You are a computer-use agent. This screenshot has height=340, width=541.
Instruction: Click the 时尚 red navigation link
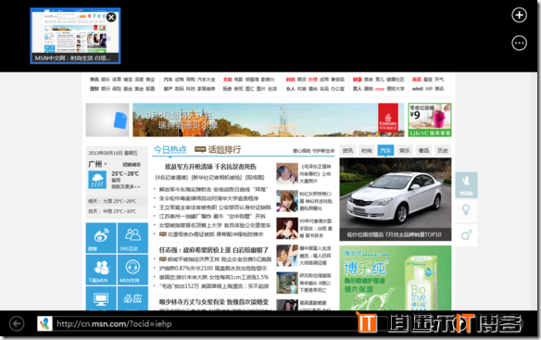point(291,80)
